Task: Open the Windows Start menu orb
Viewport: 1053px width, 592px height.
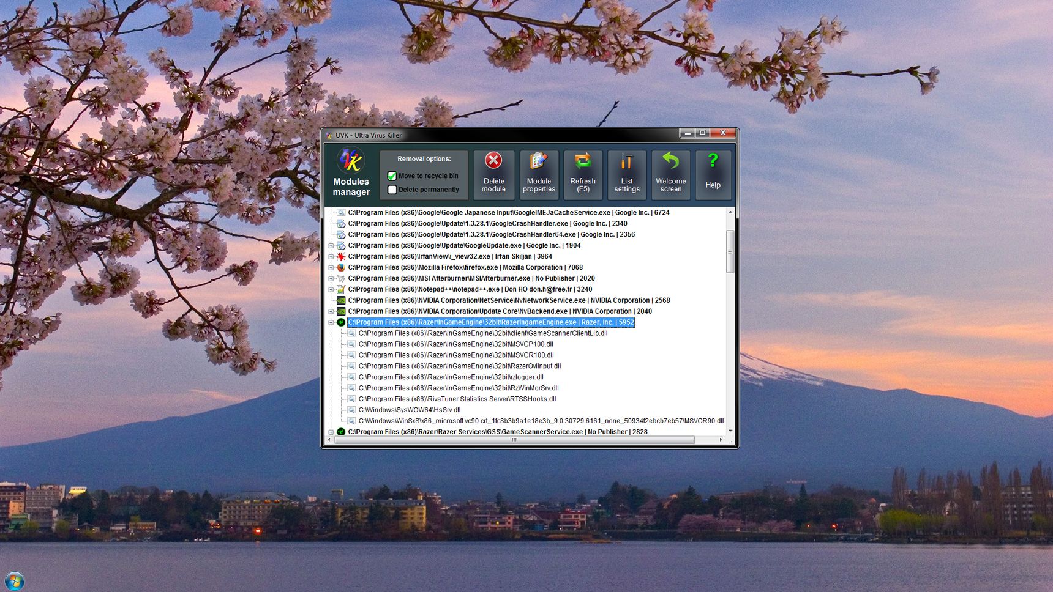Action: [15, 580]
